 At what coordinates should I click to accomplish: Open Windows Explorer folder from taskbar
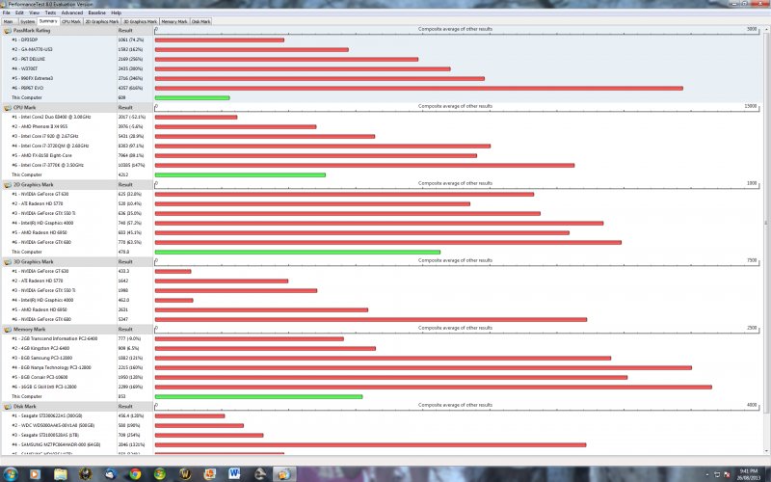60,474
